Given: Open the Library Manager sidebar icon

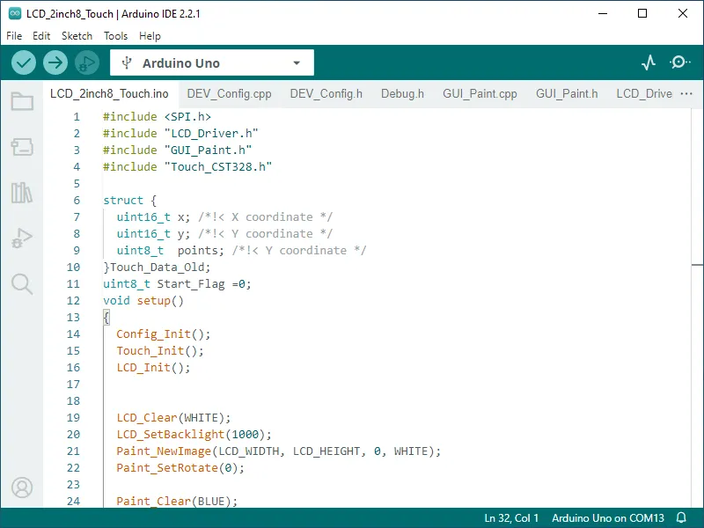Looking at the screenshot, I should (22, 193).
